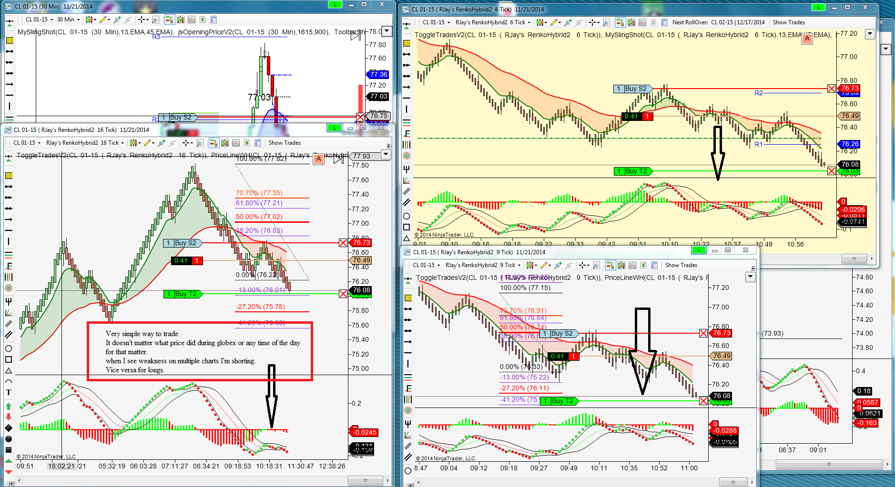Open price scale dropdown arrow in 9 Tick chart

(x=751, y=277)
